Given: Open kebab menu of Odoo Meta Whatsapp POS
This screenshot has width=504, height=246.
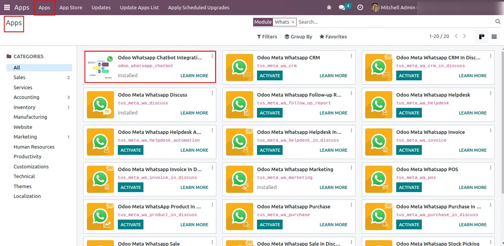Looking at the screenshot, I should coord(491,168).
